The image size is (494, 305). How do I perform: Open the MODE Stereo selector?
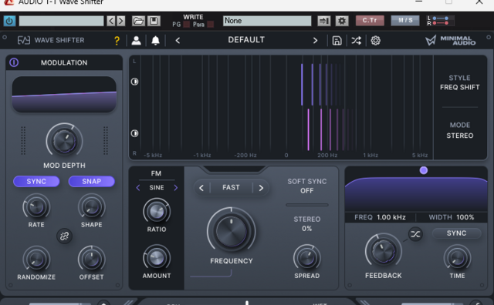(x=460, y=130)
